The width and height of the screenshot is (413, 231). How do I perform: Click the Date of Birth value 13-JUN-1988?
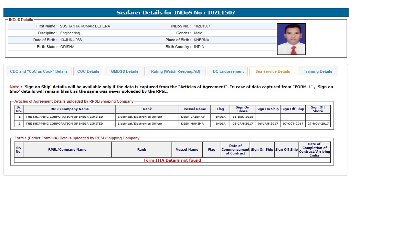[x=71, y=40]
